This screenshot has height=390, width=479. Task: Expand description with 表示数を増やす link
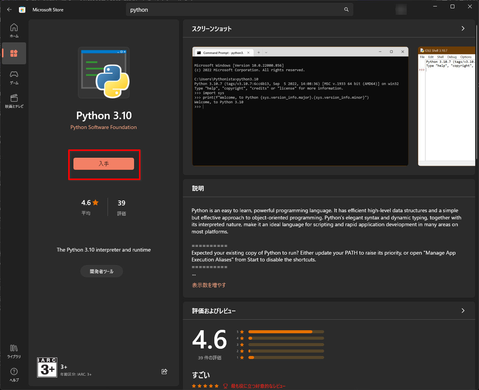pyautogui.click(x=209, y=285)
